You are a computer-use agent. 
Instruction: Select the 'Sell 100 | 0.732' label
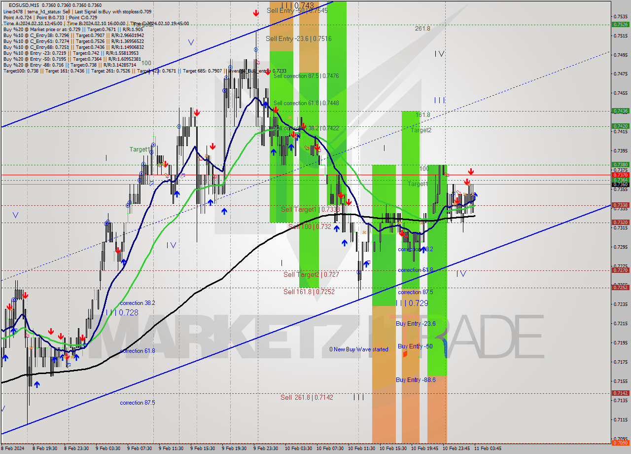(x=310, y=227)
